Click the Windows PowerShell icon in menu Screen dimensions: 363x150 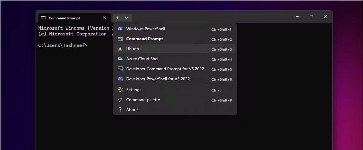120,29
